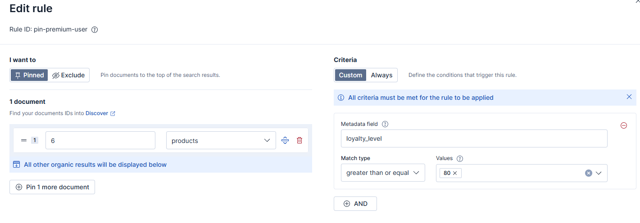
Task: Click the Rule ID help question icon
Action: (95, 30)
